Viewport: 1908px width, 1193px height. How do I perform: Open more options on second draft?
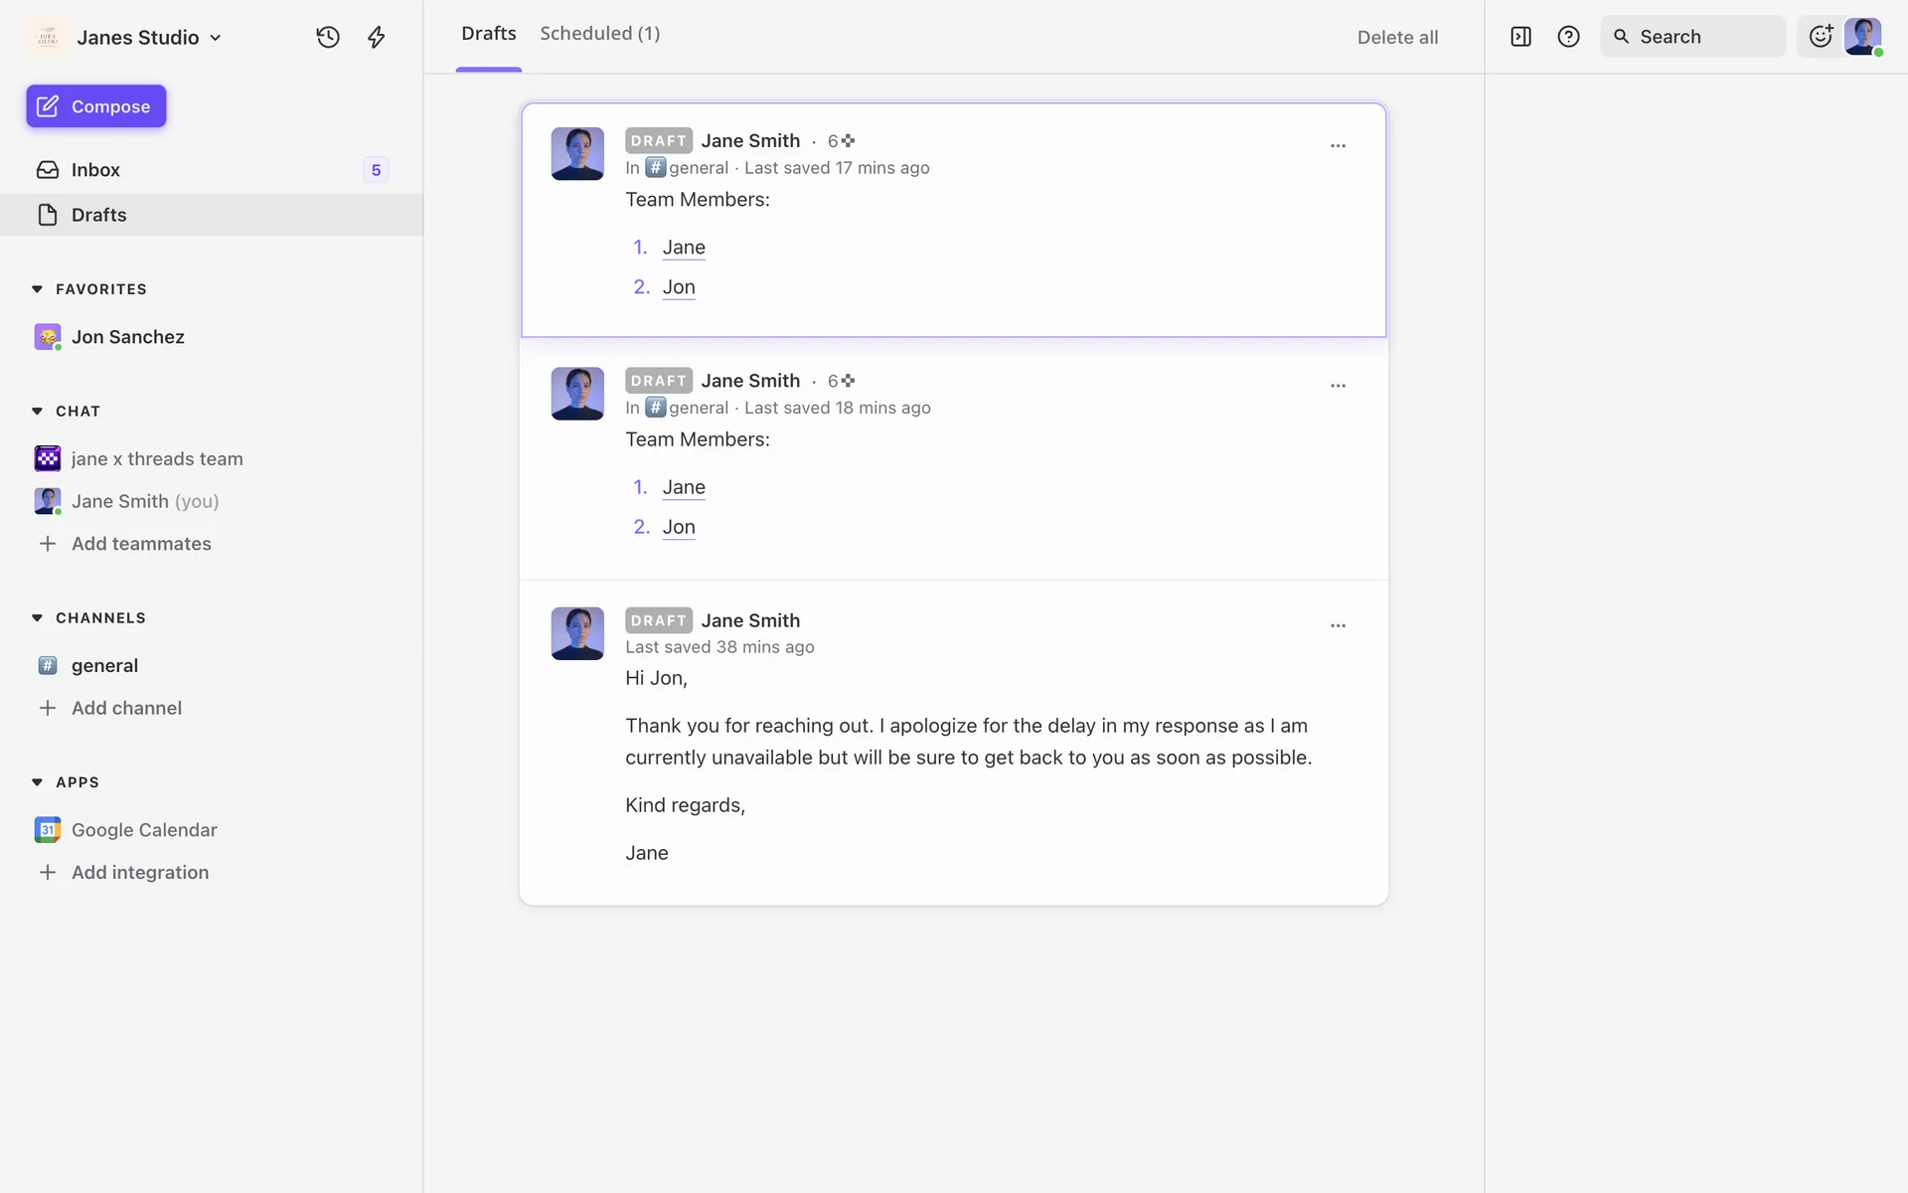coord(1338,386)
